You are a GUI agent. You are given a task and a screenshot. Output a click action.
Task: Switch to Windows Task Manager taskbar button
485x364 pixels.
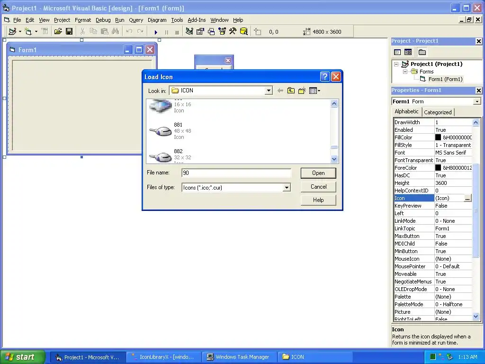click(239, 357)
